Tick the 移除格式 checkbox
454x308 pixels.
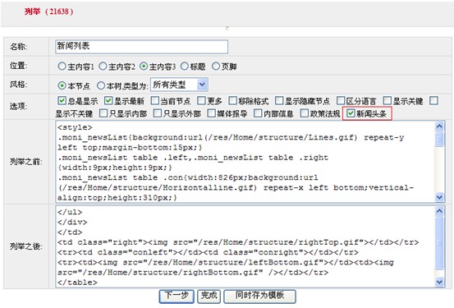click(232, 100)
